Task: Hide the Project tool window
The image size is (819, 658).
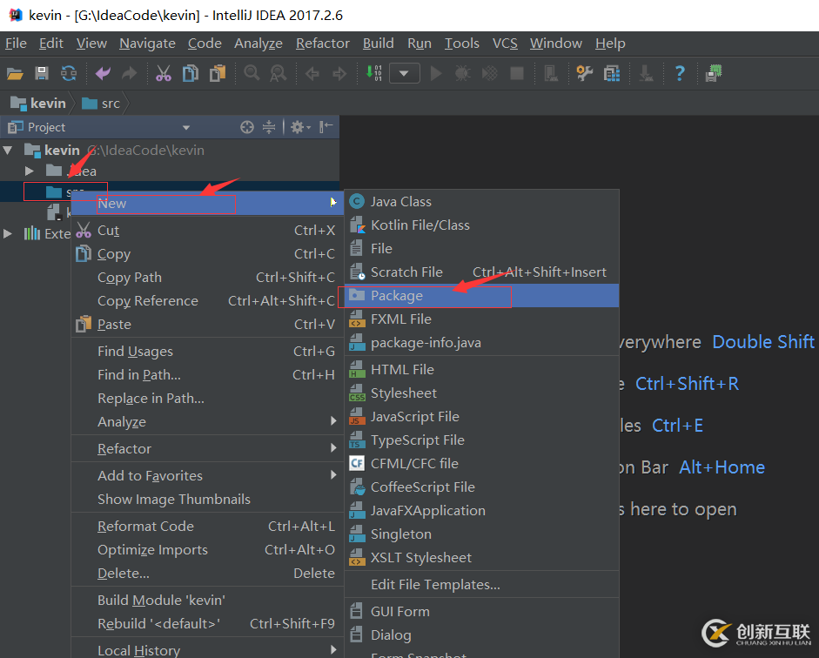Action: click(325, 127)
